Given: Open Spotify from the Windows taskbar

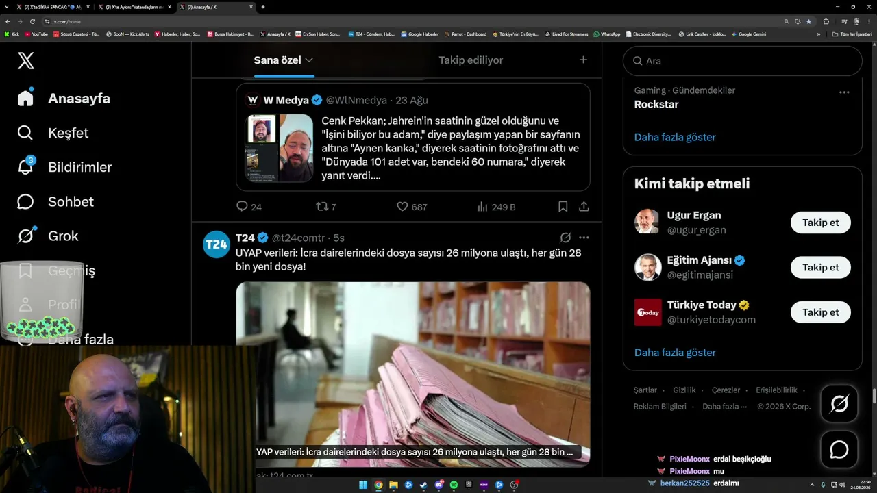Looking at the screenshot, I should click(454, 485).
